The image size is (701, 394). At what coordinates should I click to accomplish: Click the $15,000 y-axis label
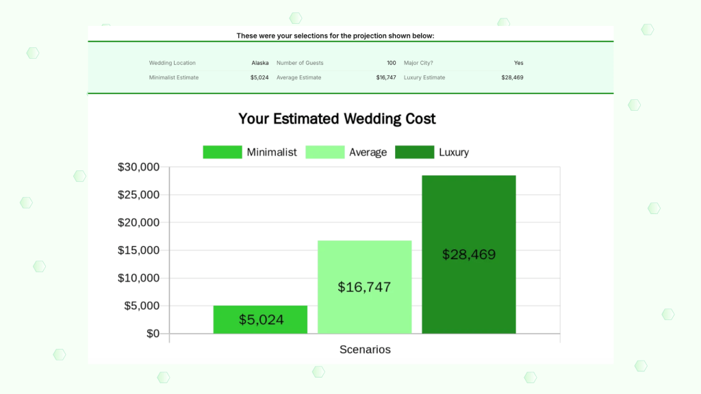(x=139, y=250)
